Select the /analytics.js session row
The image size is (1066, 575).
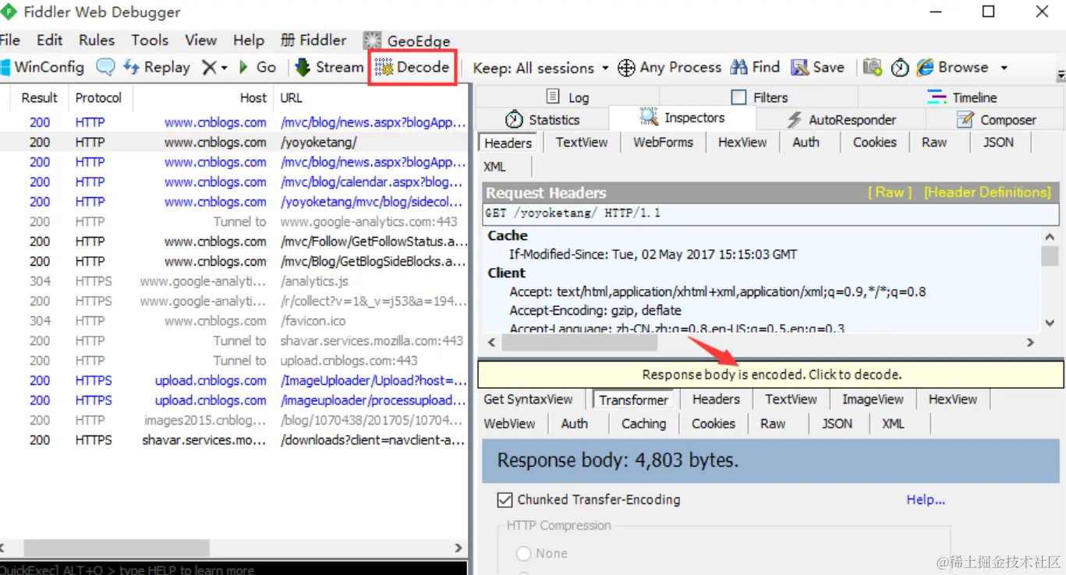(x=233, y=281)
